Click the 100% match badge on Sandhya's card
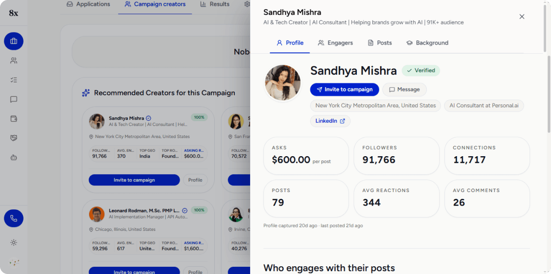 point(199,117)
